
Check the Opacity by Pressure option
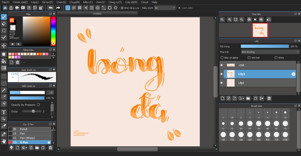tap(39, 105)
